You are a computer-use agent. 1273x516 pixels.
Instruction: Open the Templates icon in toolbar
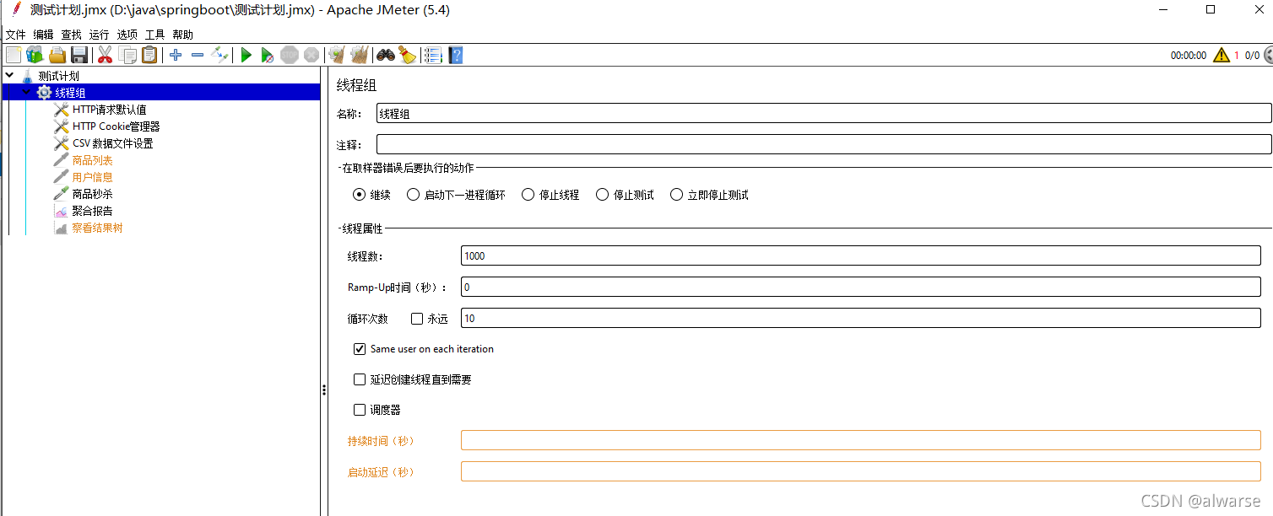pyautogui.click(x=35, y=56)
